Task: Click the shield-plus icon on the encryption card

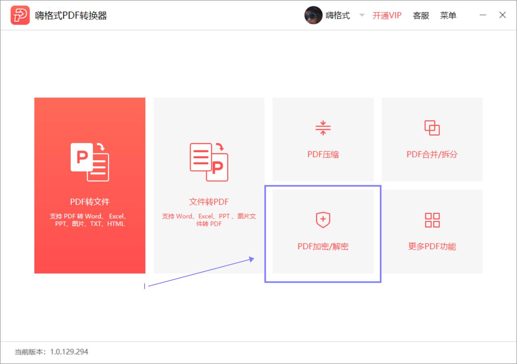Action: coord(323,219)
